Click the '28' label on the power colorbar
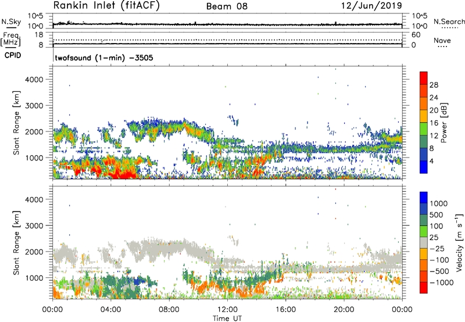Screen dimensions: 465x322 pyautogui.click(x=434, y=85)
